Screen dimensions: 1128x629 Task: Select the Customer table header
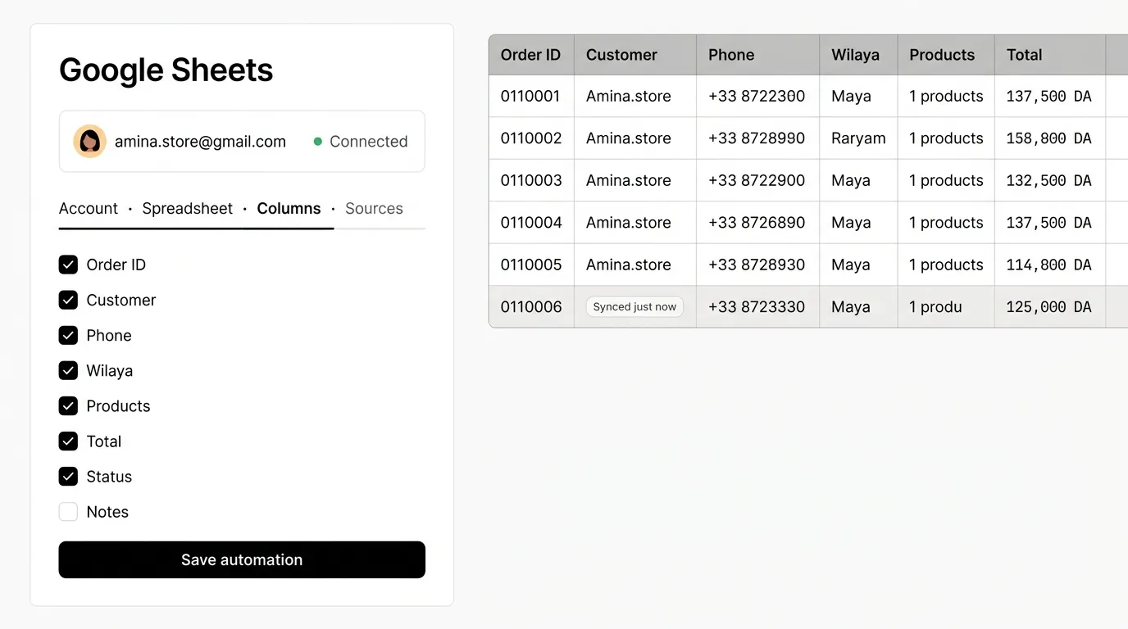point(635,55)
